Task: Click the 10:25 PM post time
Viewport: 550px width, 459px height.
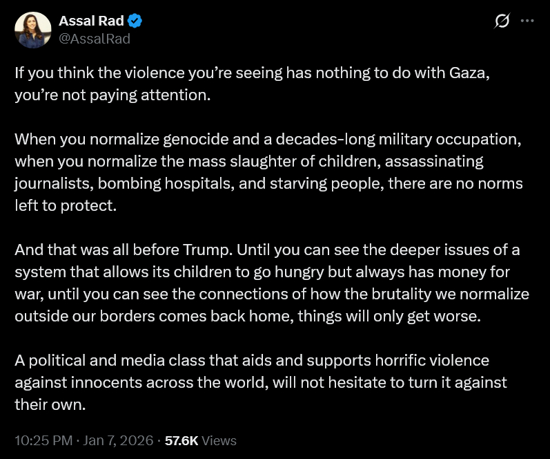Action: tap(43, 440)
